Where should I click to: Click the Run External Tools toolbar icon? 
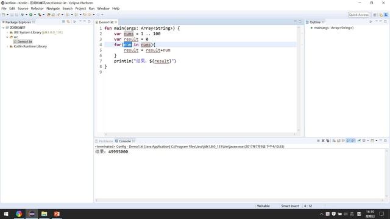point(39,15)
